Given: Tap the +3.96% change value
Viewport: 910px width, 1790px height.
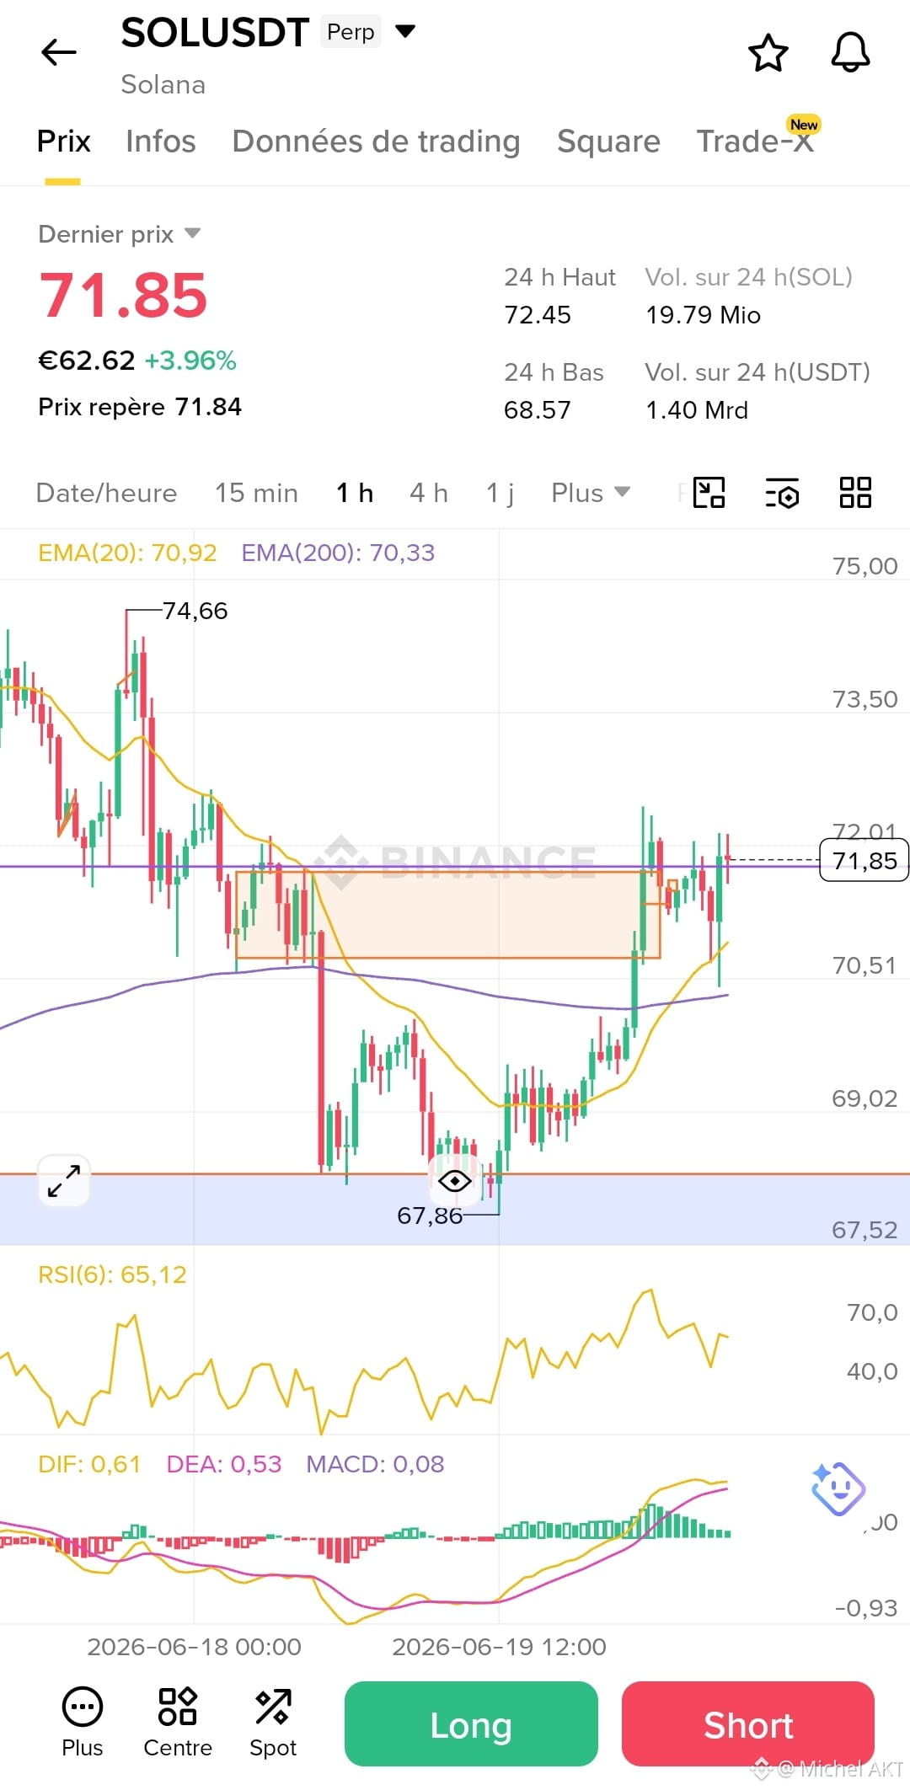Looking at the screenshot, I should (x=190, y=361).
